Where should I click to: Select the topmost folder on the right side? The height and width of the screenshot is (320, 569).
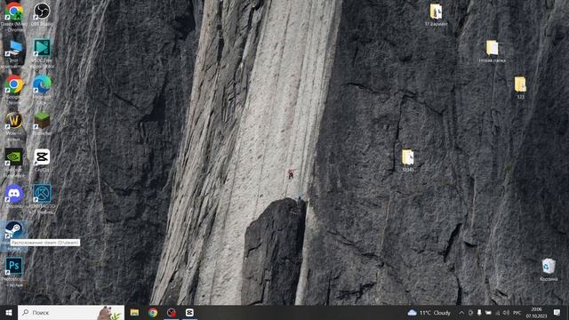coord(436,14)
